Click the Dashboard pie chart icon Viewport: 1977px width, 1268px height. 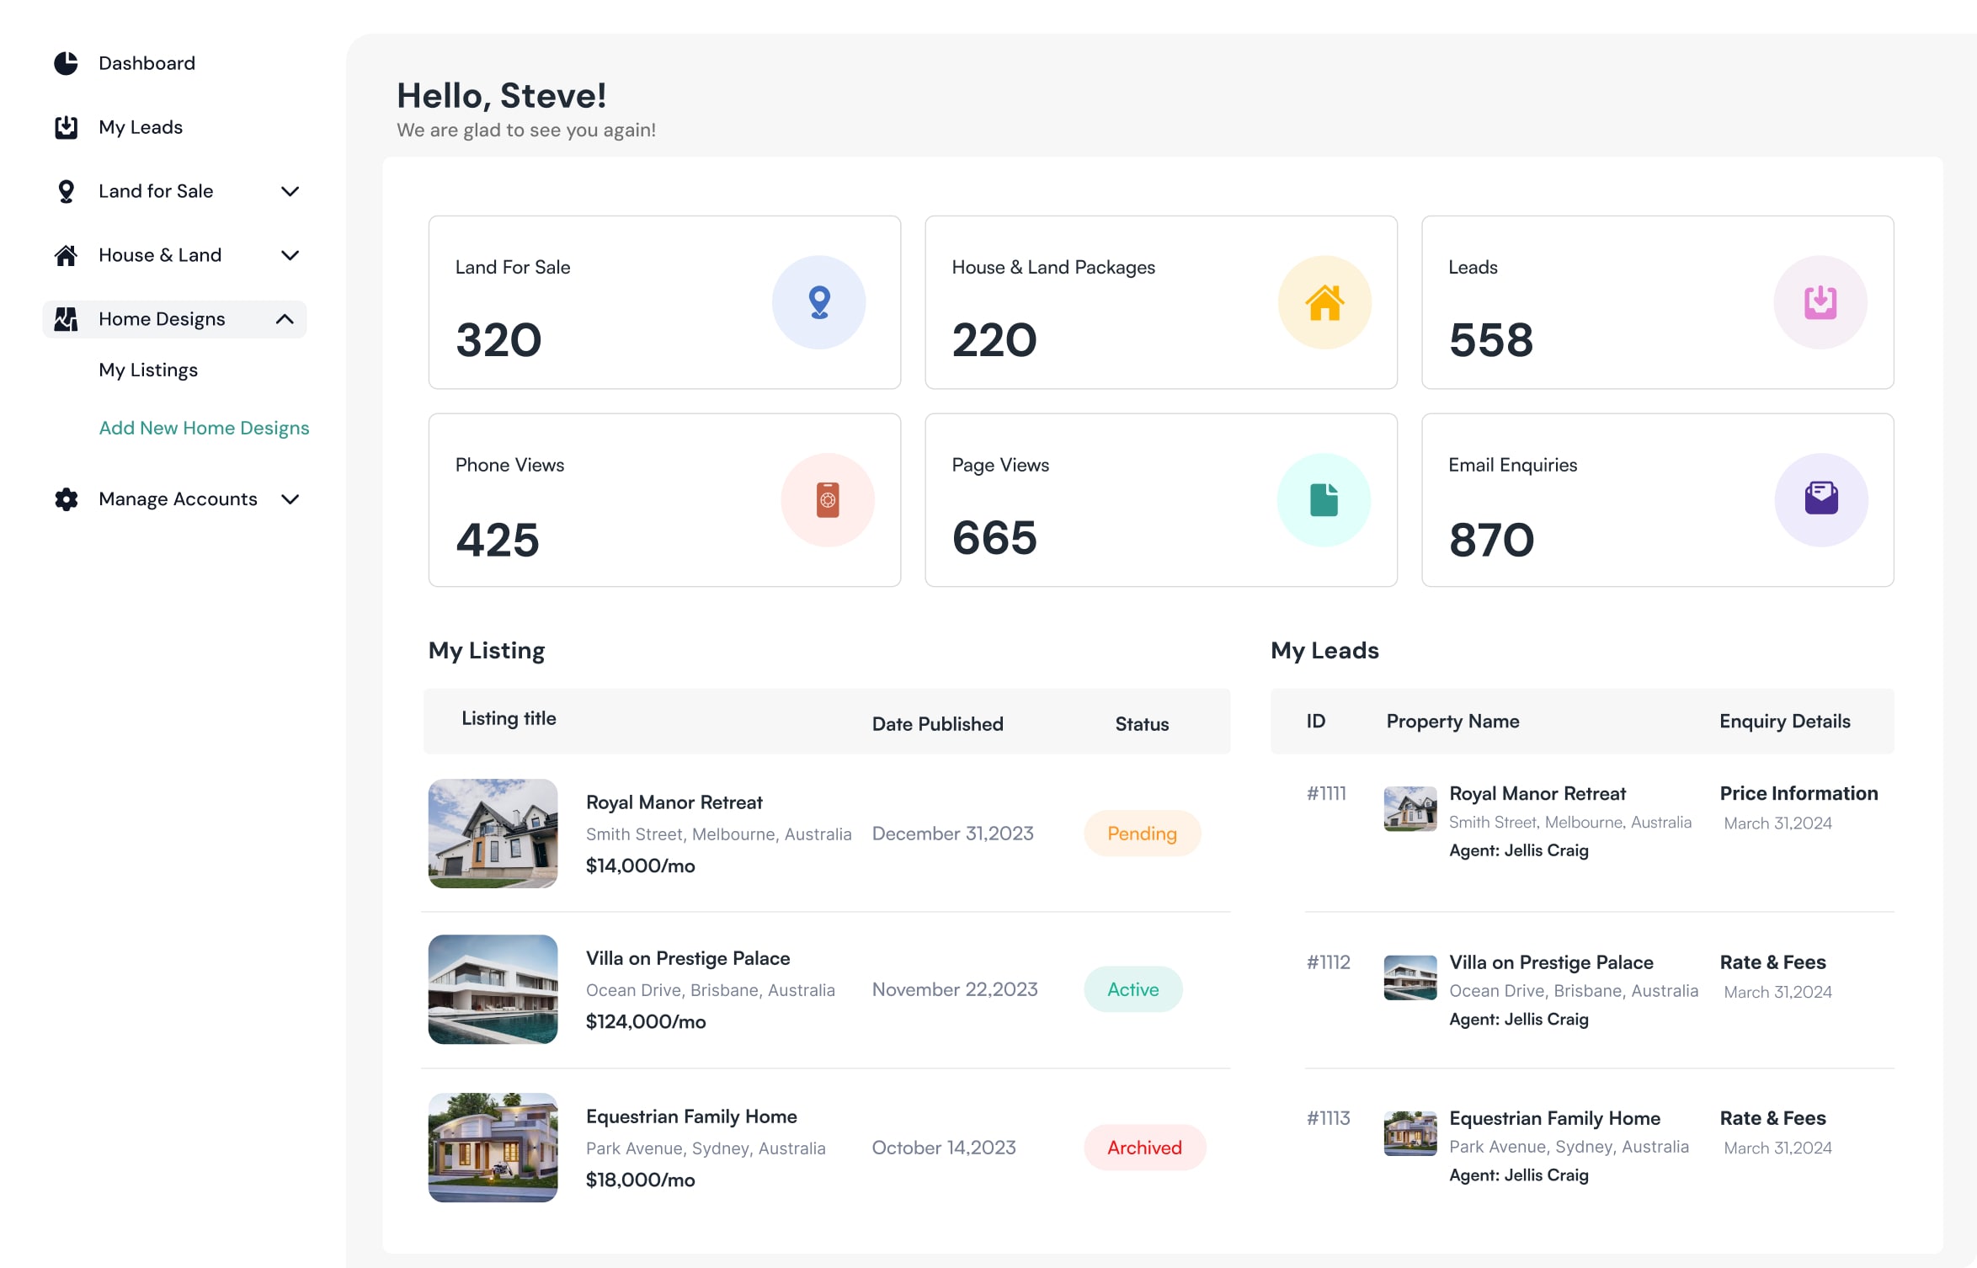[66, 63]
